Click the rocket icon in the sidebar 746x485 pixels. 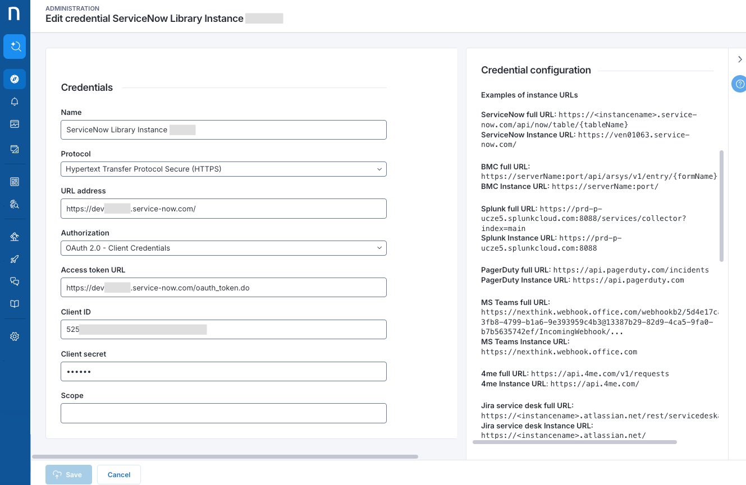pos(15,259)
